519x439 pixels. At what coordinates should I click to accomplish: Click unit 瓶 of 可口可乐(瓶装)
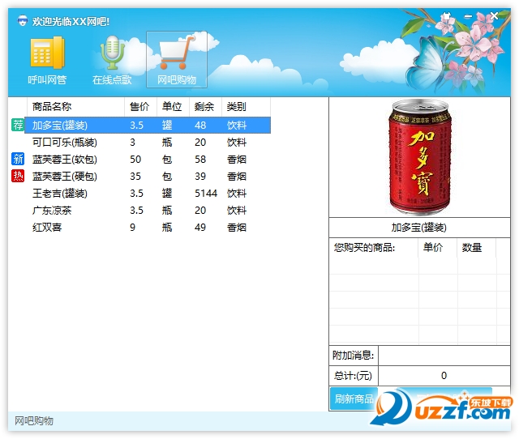[167, 142]
